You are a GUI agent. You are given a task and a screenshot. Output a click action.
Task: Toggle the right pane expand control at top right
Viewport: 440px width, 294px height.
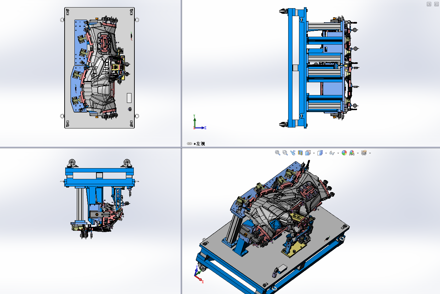tap(436, 4)
